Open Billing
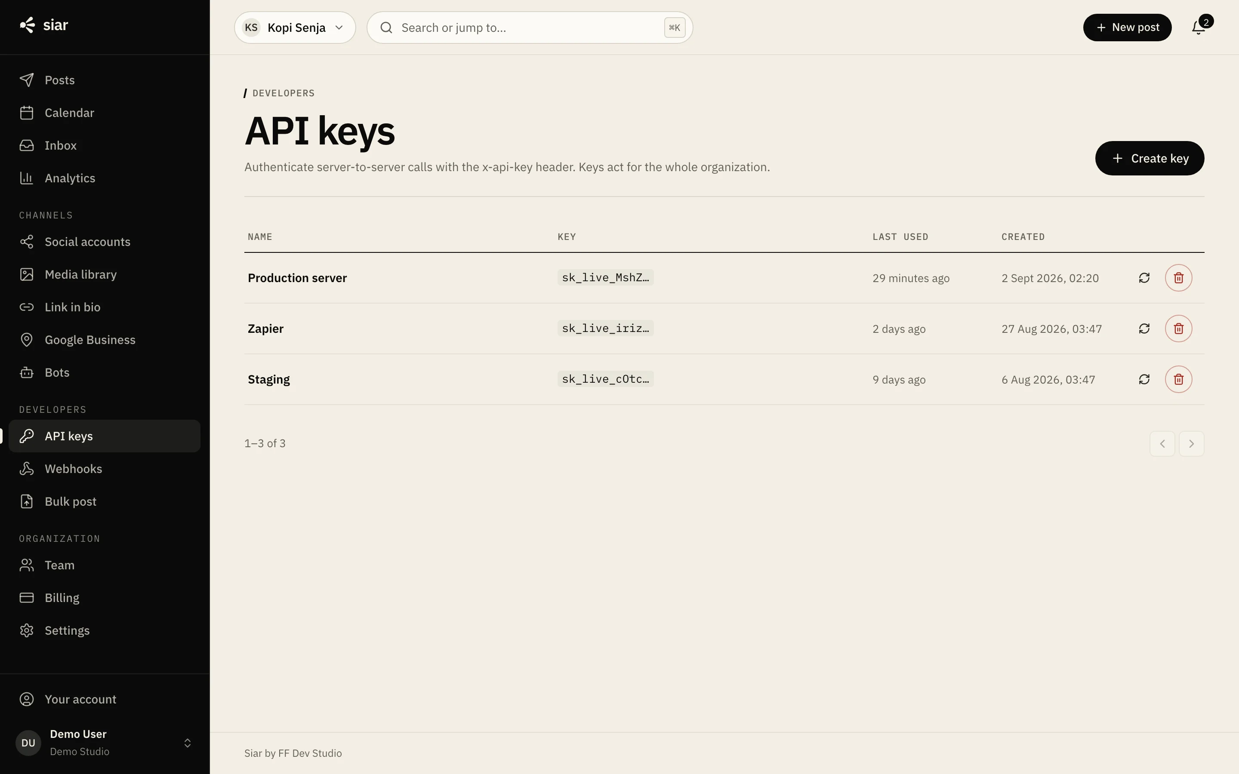 (x=105, y=598)
